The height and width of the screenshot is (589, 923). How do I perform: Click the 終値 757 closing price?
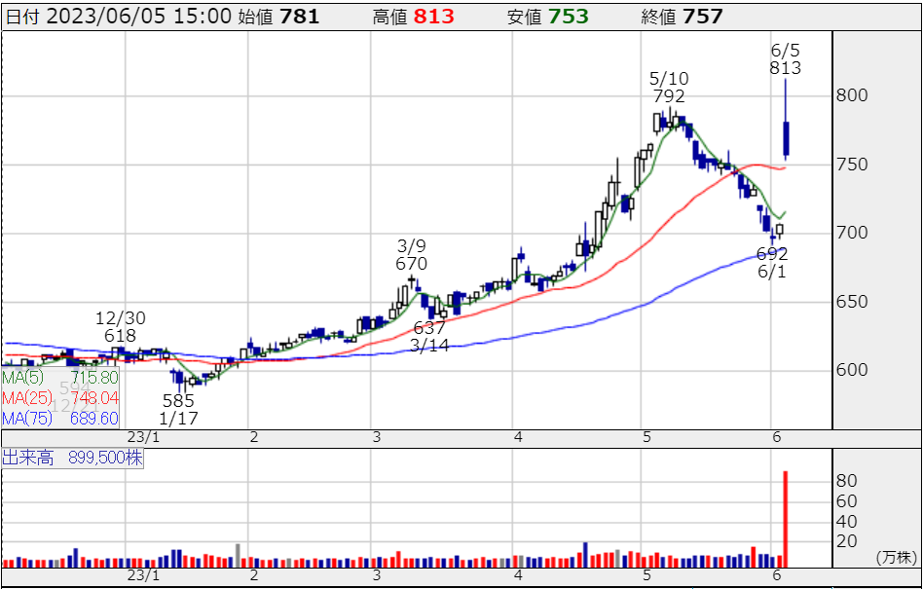coord(703,17)
